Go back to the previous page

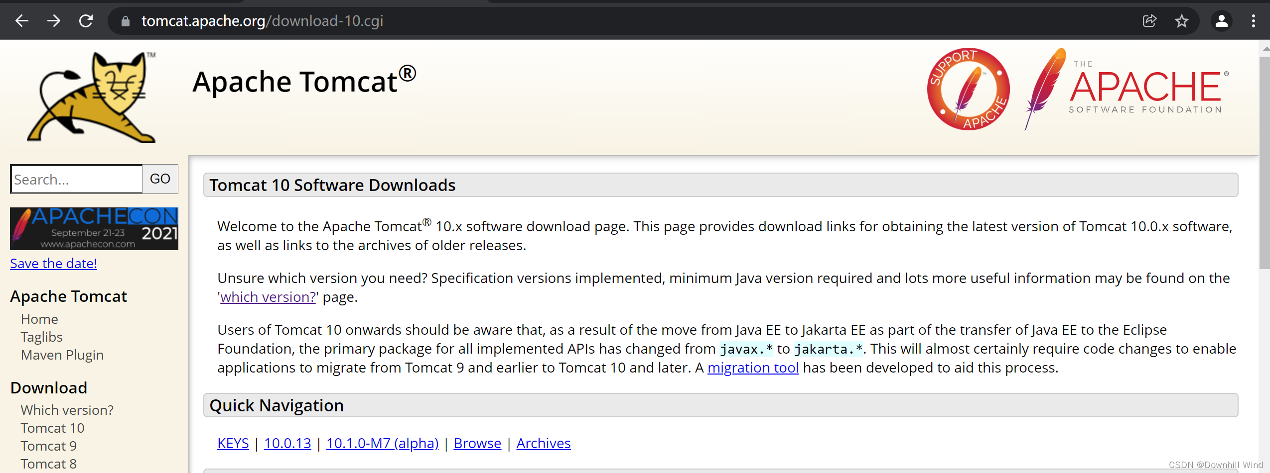point(22,21)
